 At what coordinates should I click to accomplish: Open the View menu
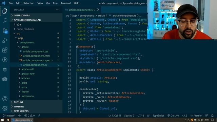click(x=40, y=3)
